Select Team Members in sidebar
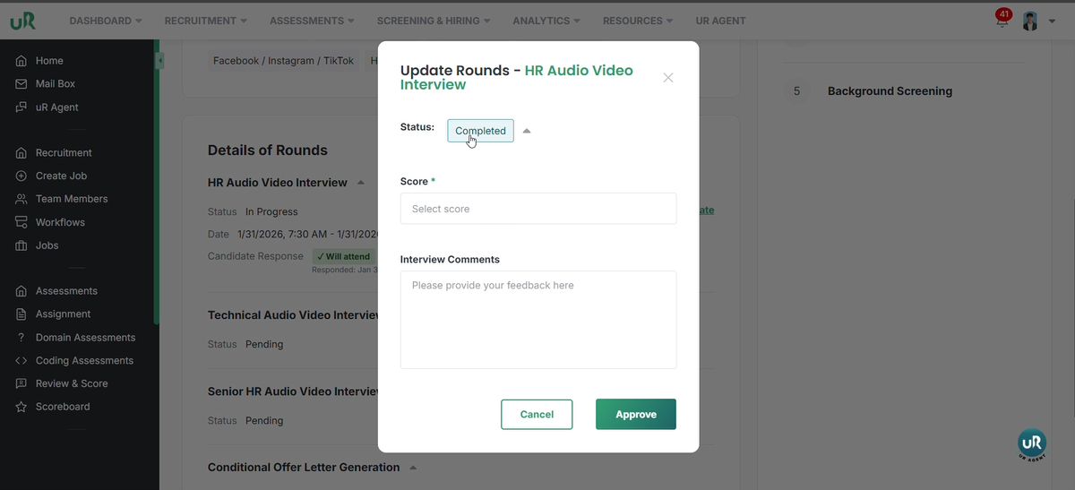 (x=72, y=199)
